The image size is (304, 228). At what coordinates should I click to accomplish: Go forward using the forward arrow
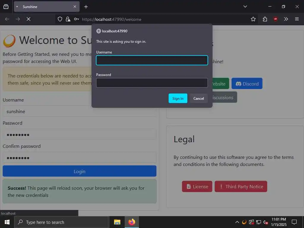pos(18,19)
